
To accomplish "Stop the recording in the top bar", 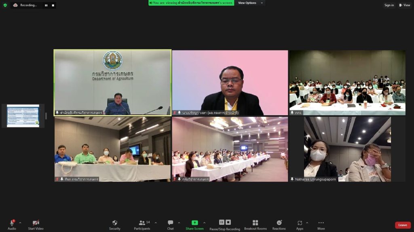I will click(x=52, y=5).
